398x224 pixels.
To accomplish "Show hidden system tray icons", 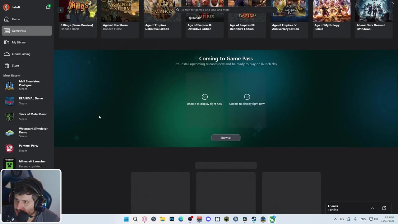I will coord(335,219).
